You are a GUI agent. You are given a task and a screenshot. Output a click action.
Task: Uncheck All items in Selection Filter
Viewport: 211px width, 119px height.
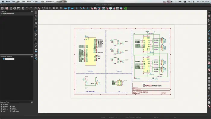tap(1, 105)
